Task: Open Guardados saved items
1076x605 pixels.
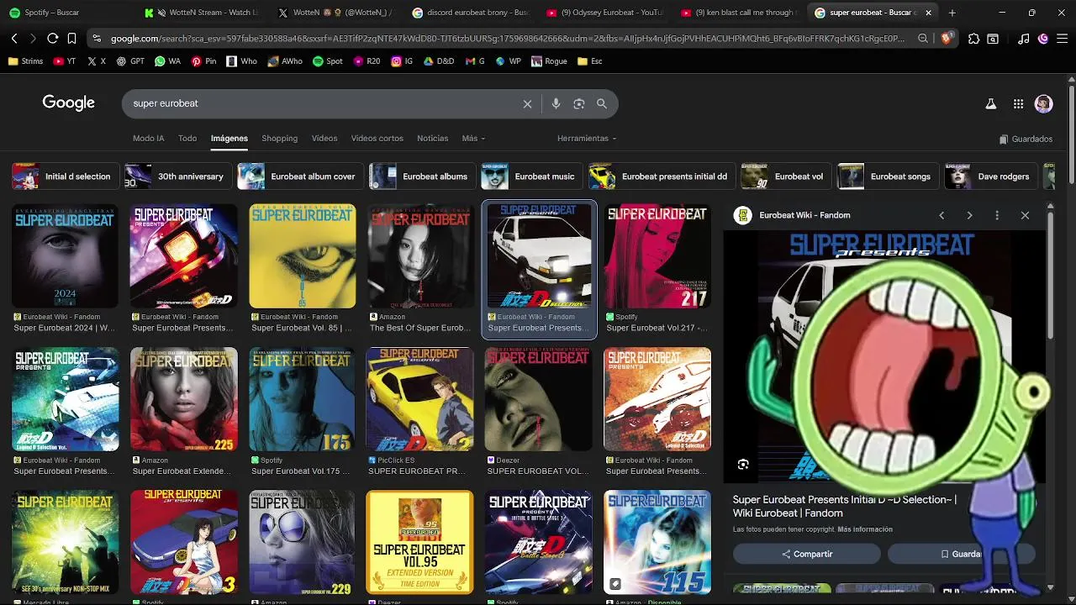Action: (1026, 139)
